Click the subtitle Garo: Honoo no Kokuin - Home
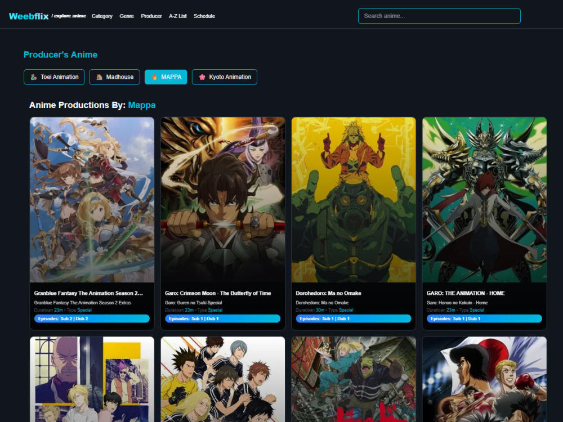Image resolution: width=563 pixels, height=422 pixels. (x=457, y=303)
